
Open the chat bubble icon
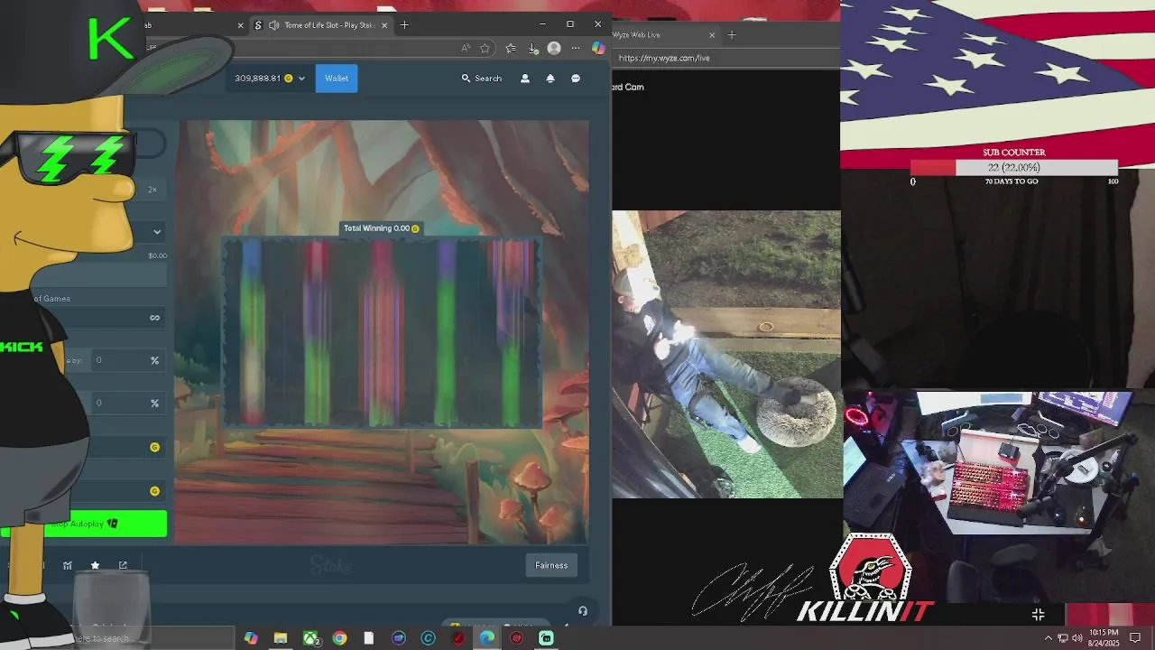[x=576, y=79]
